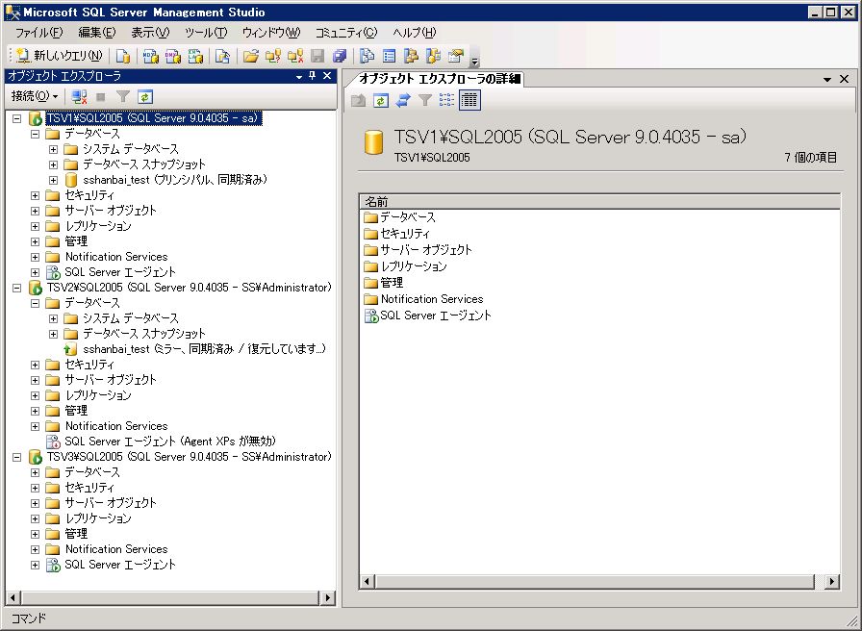The height and width of the screenshot is (631, 862).
Task: Click Up folder icon in details toolbar
Action: coord(359,100)
